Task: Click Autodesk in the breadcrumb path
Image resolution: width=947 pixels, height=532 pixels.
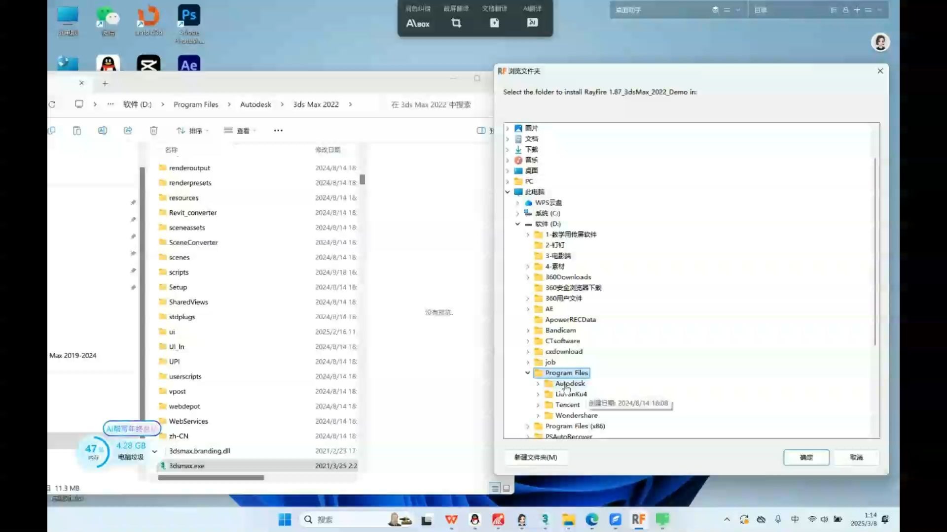Action: (255, 104)
